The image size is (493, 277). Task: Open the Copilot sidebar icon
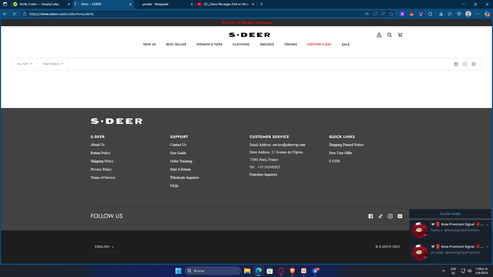(487, 14)
